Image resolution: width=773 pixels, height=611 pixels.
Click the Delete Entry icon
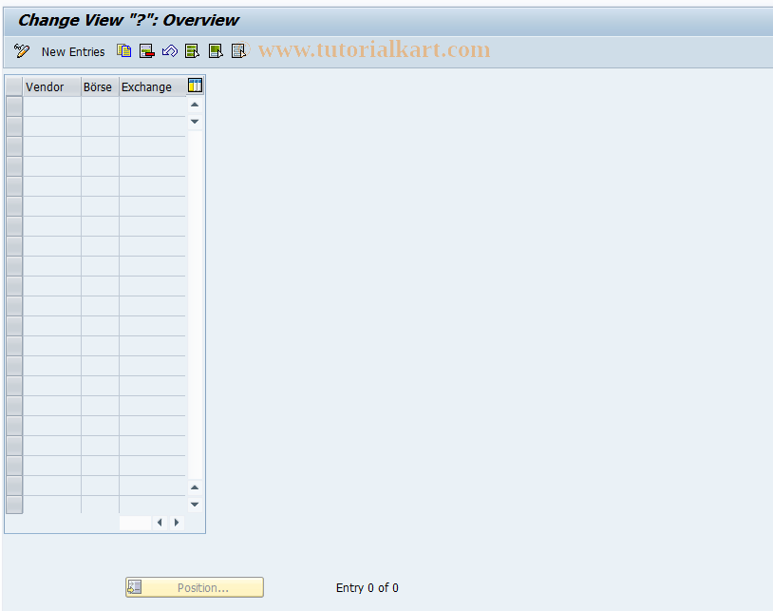146,50
